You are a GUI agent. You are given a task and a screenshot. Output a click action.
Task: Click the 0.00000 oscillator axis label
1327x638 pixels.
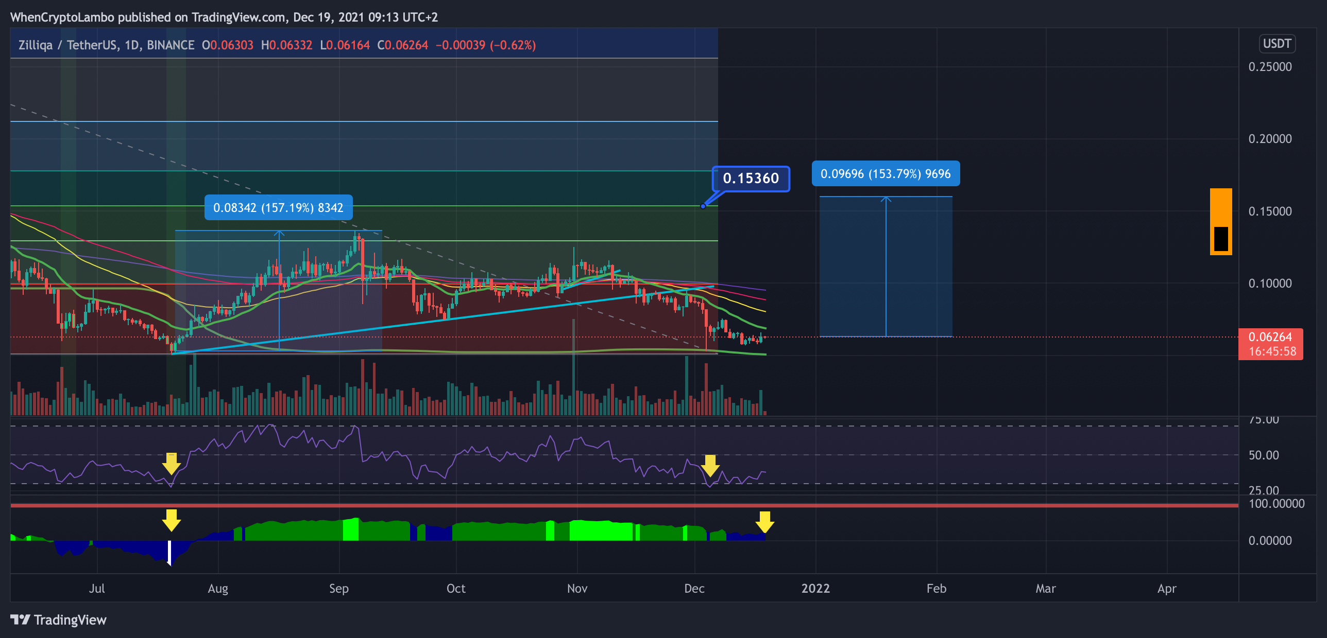1270,540
